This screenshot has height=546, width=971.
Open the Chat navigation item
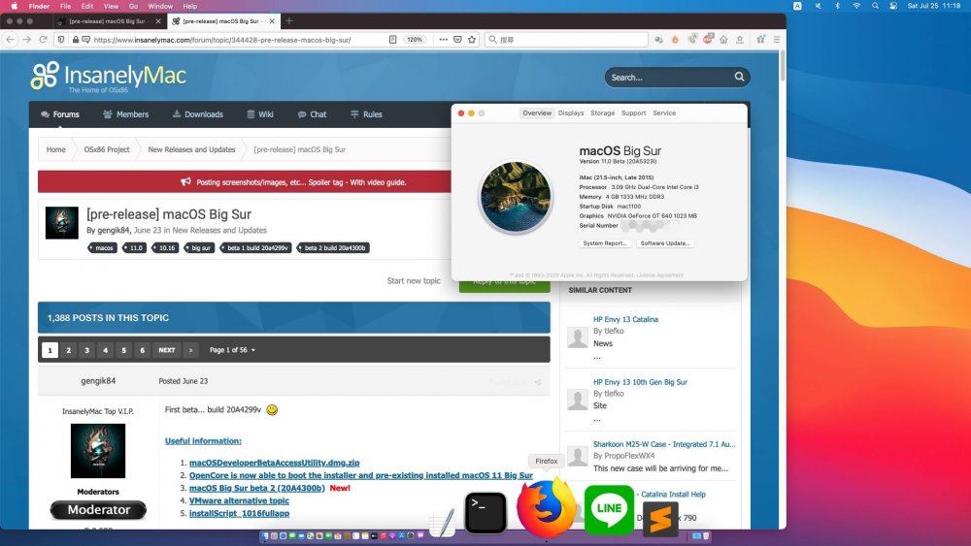click(x=312, y=114)
